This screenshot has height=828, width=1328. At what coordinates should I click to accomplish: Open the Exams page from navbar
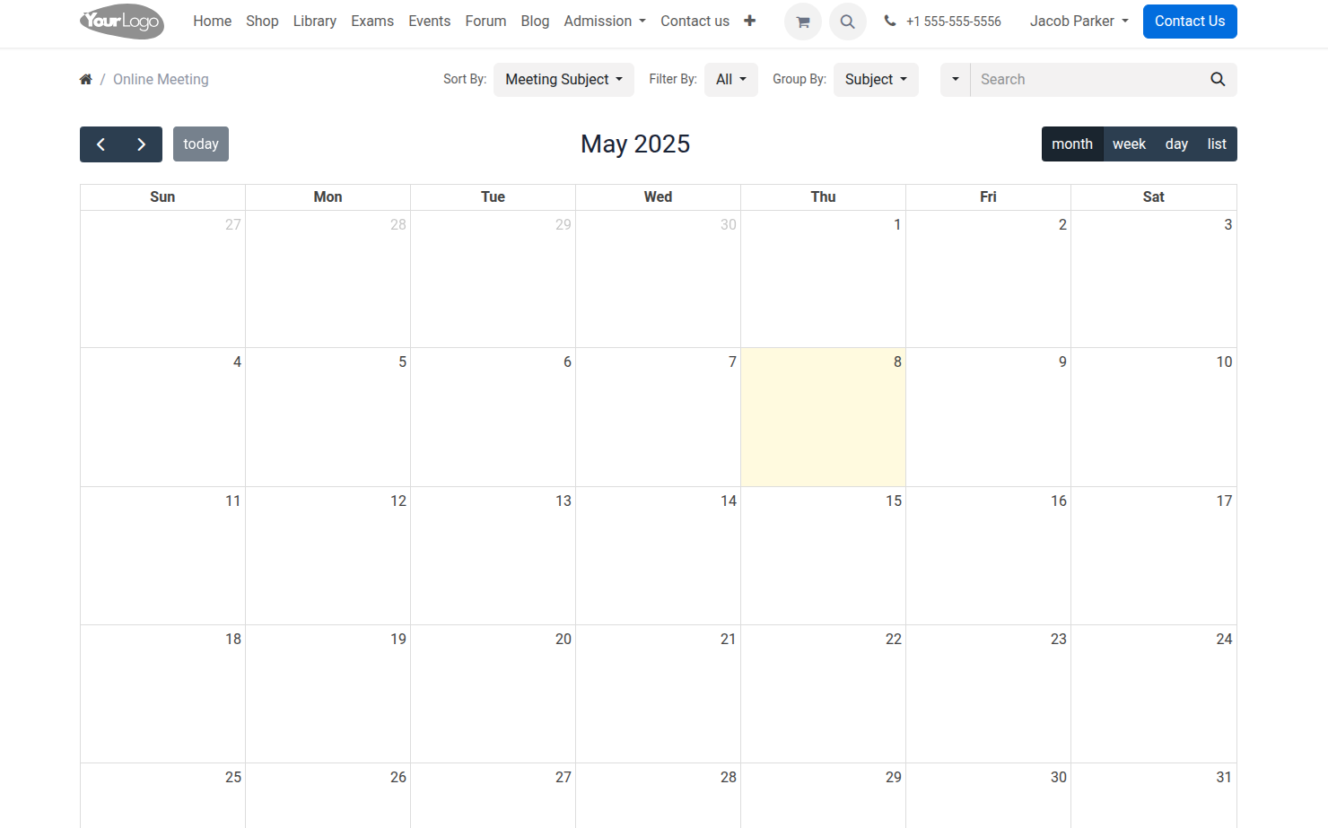[x=371, y=21]
